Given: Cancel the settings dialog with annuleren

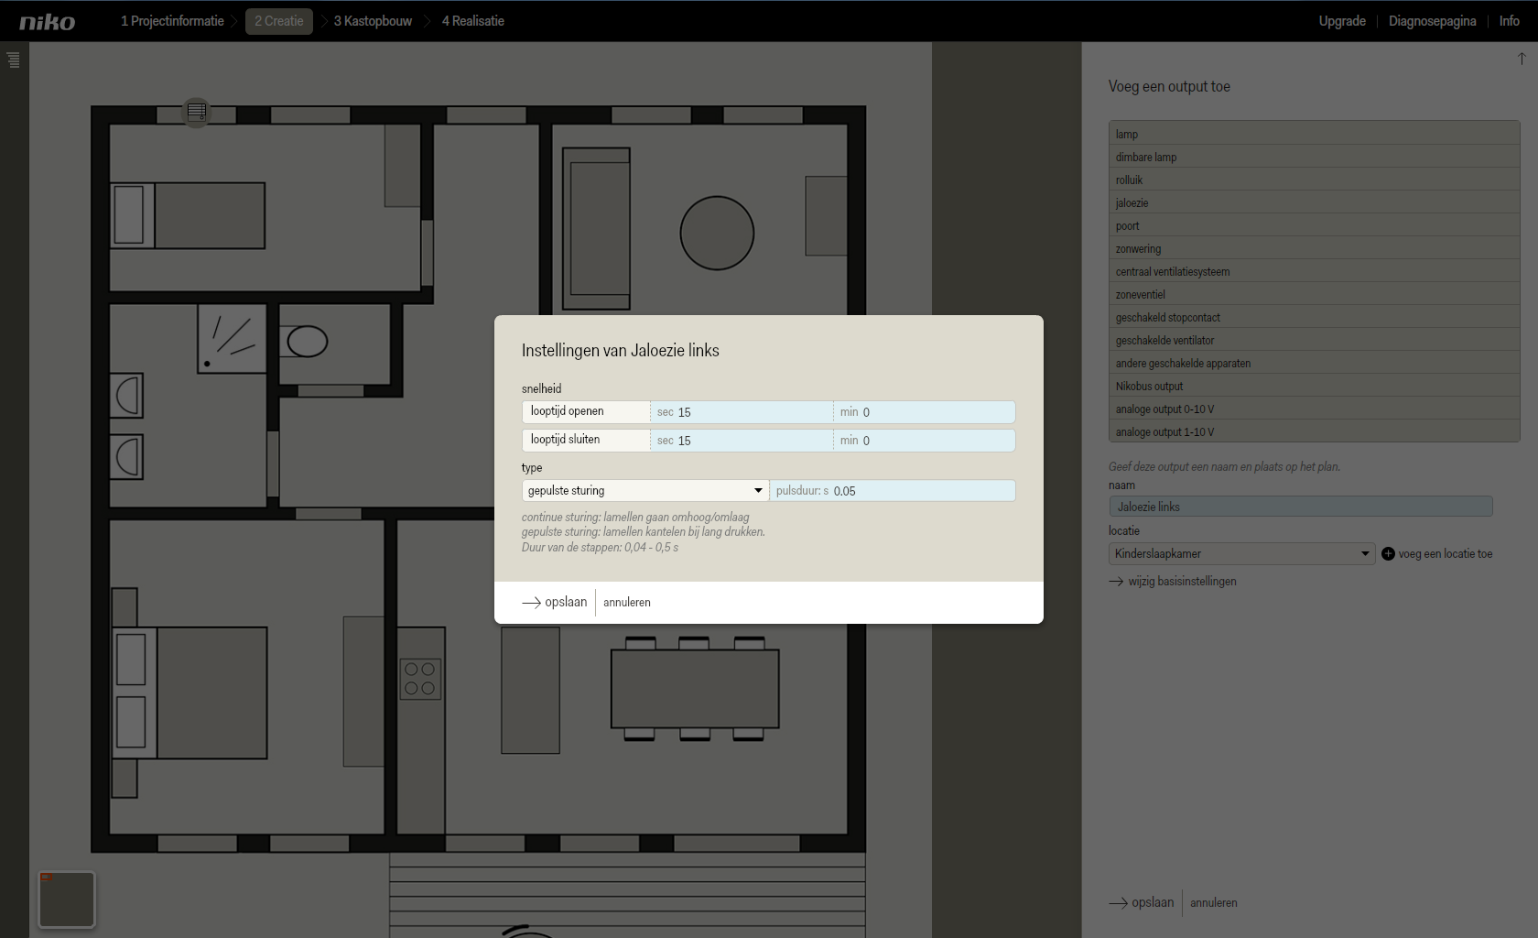Looking at the screenshot, I should pyautogui.click(x=627, y=602).
